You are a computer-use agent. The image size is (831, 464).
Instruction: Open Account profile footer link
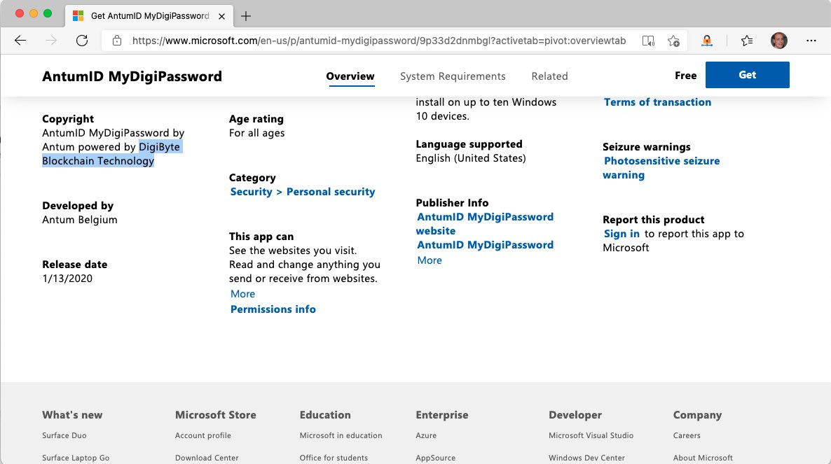(203, 435)
